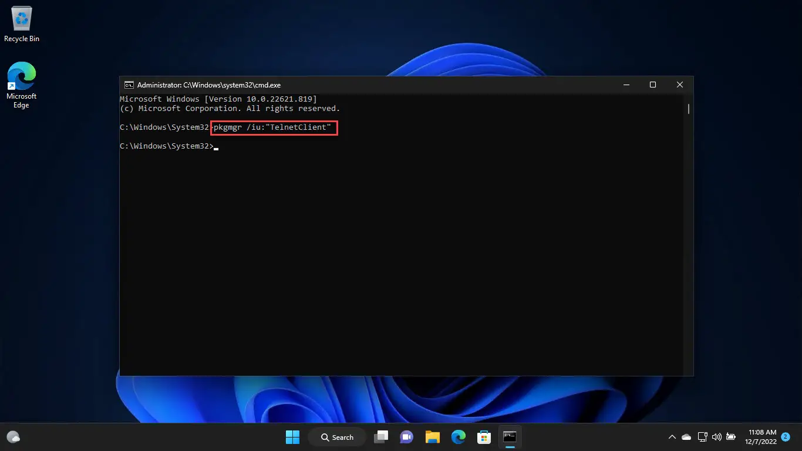Open Task View on the taskbar
802x451 pixels.
[382, 437]
